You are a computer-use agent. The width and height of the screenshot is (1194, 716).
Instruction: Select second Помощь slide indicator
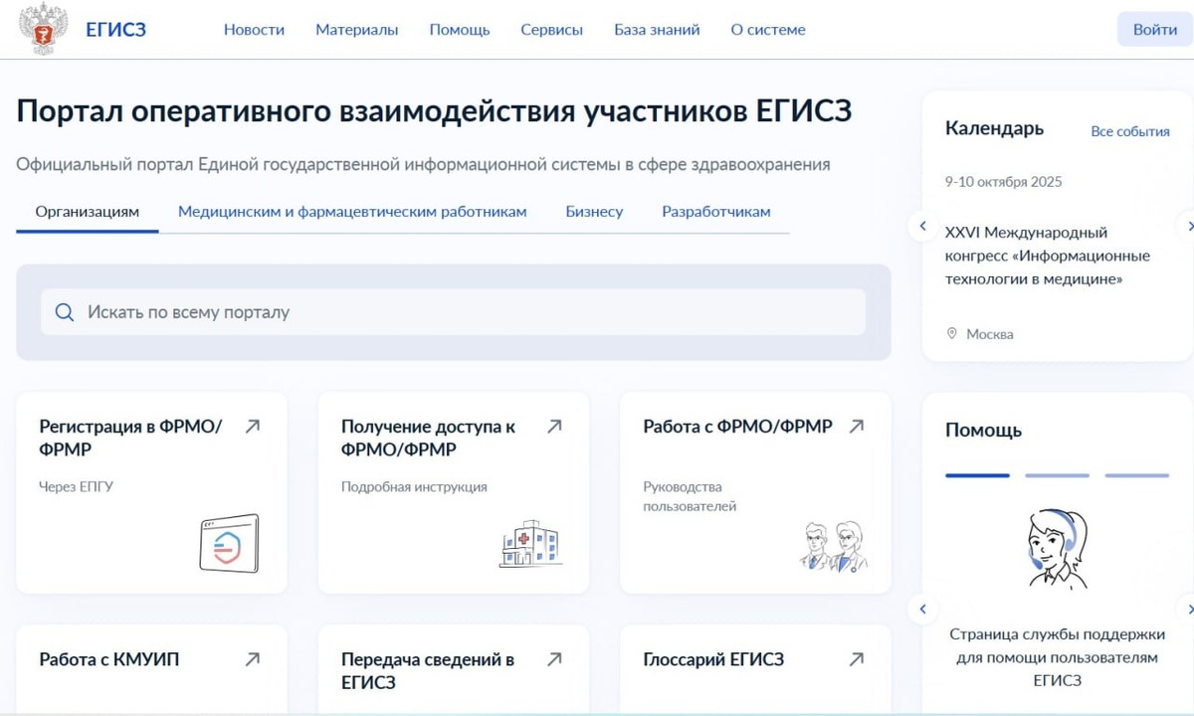1057,475
